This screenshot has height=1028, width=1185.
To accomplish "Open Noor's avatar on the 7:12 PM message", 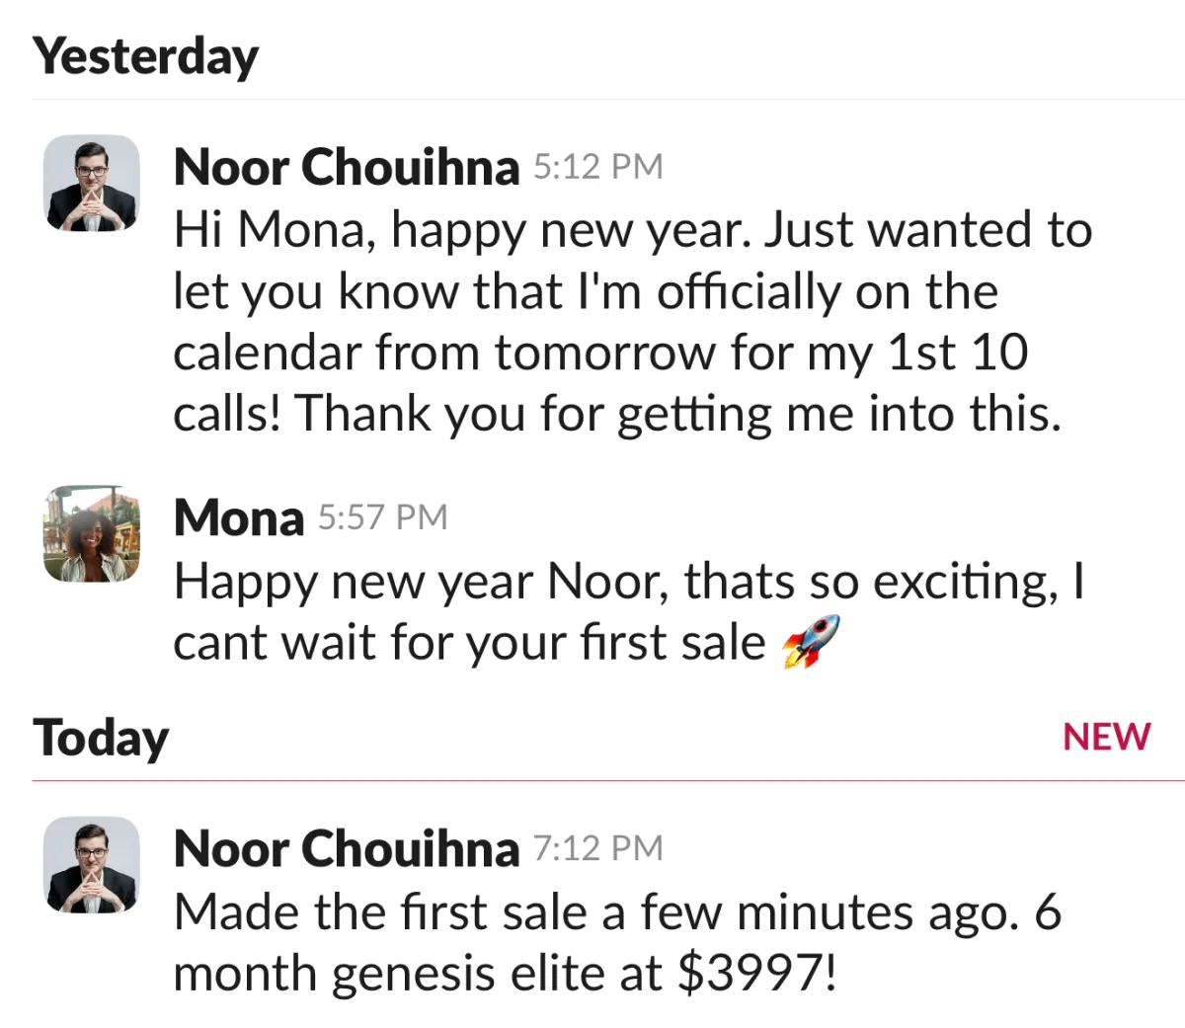I will coord(92,865).
